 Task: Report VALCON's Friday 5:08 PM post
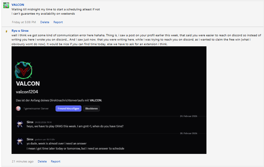point(58,22)
